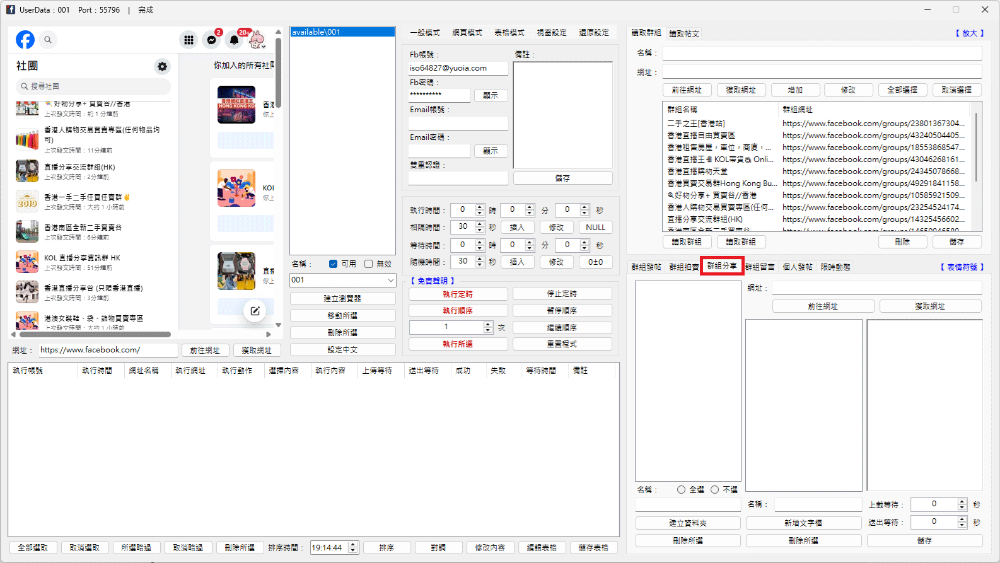Select the available\001 list entry
Screen dimensions: 1000x563
tap(342, 32)
